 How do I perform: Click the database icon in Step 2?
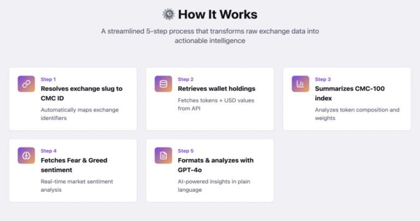[164, 84]
